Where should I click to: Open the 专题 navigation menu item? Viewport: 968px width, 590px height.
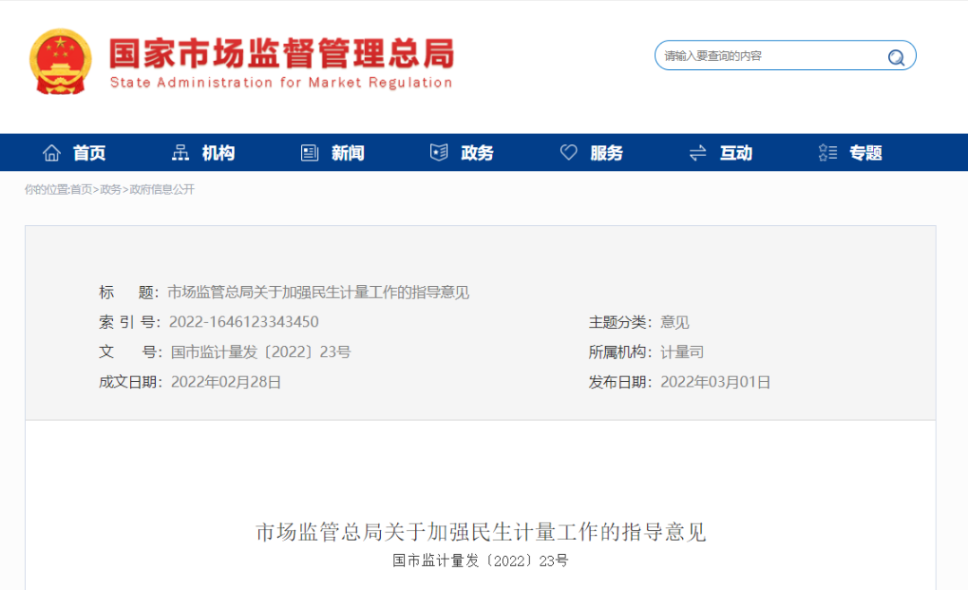[866, 152]
